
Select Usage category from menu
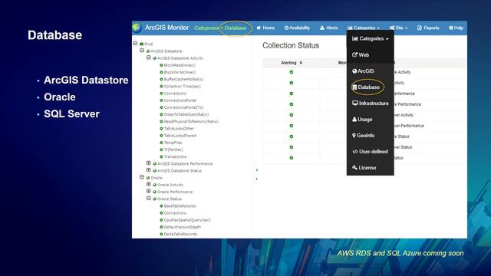362,120
